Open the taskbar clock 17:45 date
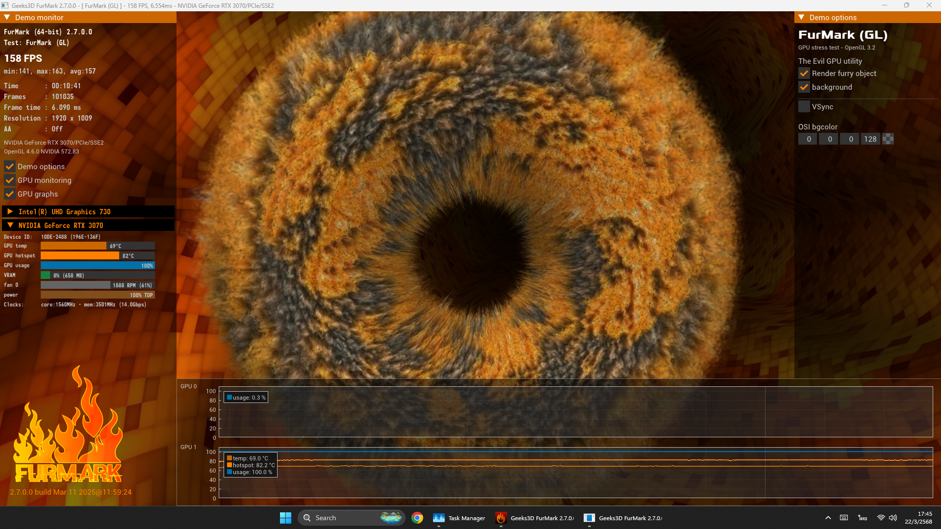The width and height of the screenshot is (941, 529). (918, 518)
